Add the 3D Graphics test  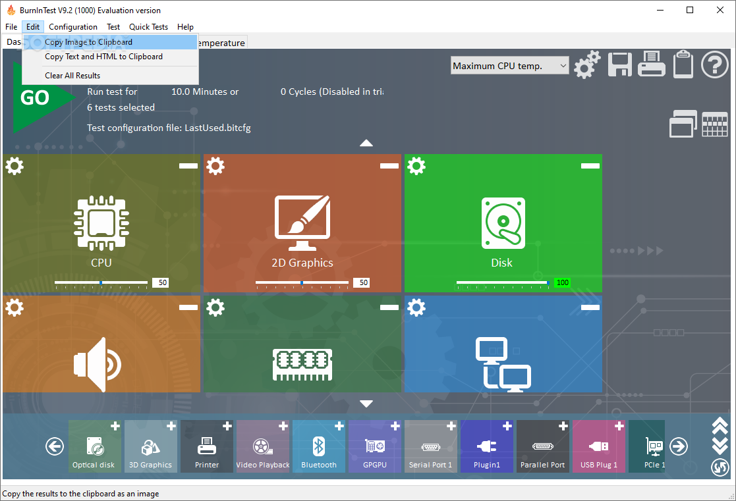tap(171, 426)
